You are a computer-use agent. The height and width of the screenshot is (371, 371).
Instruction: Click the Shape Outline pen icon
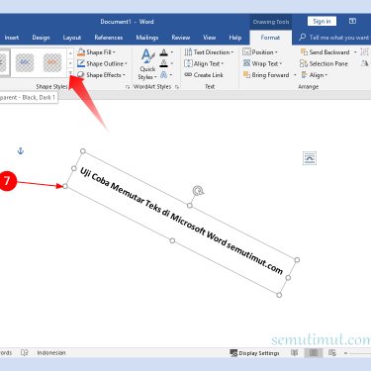[81, 63]
